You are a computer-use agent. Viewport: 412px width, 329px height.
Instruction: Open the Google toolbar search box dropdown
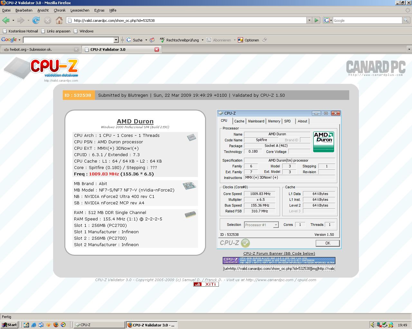(x=116, y=40)
